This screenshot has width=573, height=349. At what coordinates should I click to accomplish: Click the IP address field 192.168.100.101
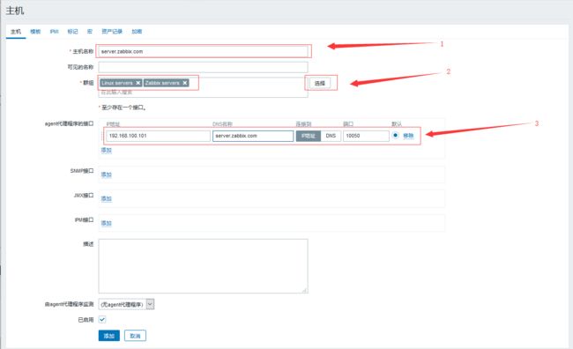coord(158,136)
